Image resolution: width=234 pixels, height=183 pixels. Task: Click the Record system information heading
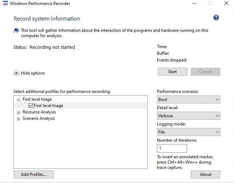pos(47,19)
